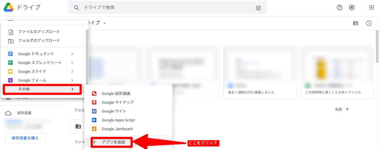Screen dimensions: 379x149
Task: Open 保存容量 storage link
Action: click(x=24, y=113)
